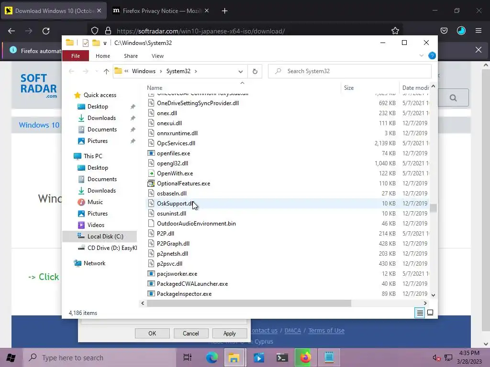Click the Properties quick access toolbar icon
Viewport: 490px width, 367px height.
click(85, 43)
